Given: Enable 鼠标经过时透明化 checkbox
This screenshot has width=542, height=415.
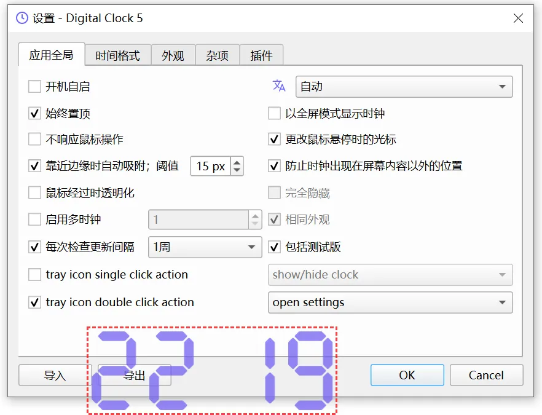Looking at the screenshot, I should [x=34, y=192].
